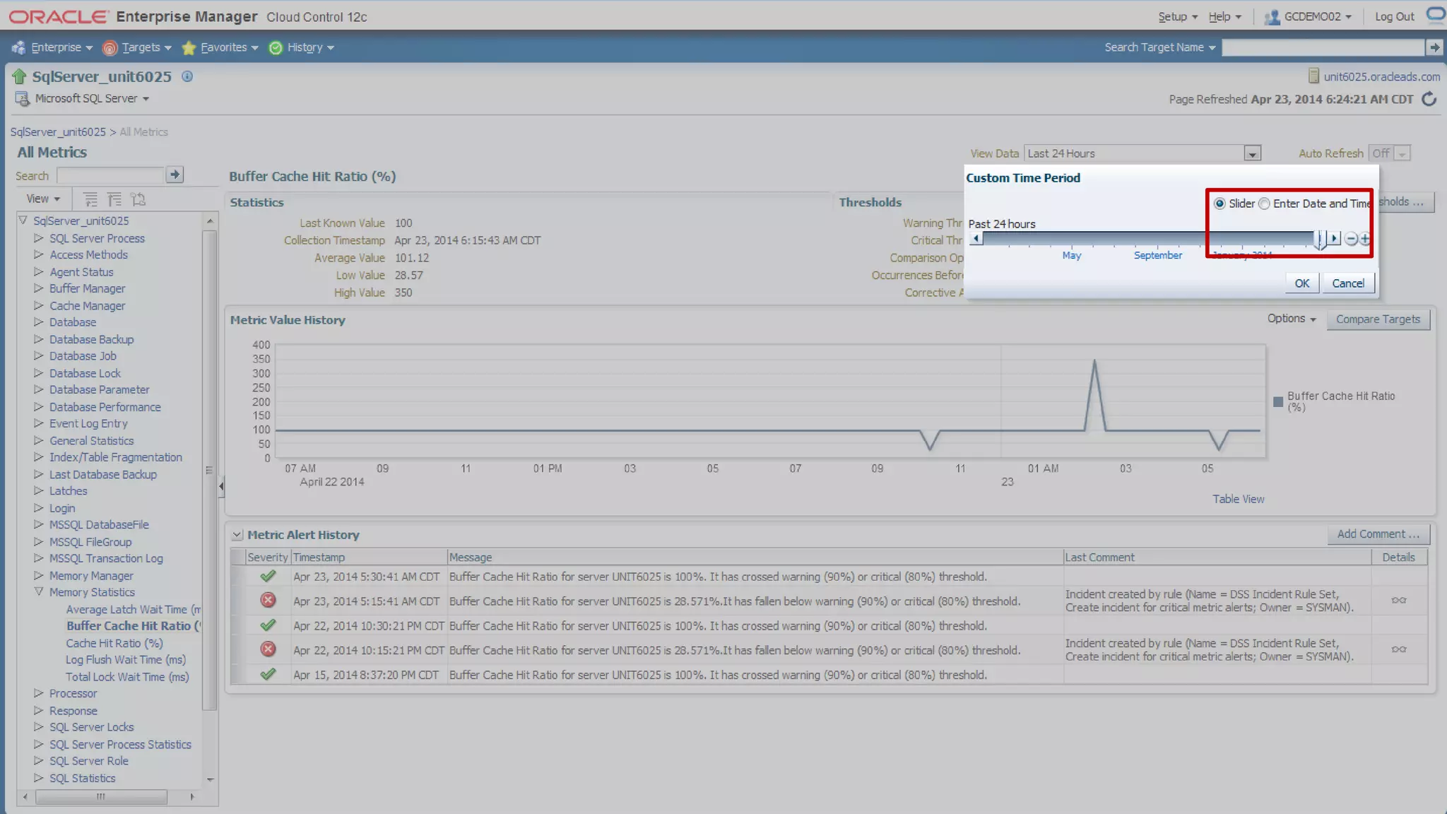Open details glasses icon for Apr 22 10:15:21 alert

click(x=1399, y=649)
